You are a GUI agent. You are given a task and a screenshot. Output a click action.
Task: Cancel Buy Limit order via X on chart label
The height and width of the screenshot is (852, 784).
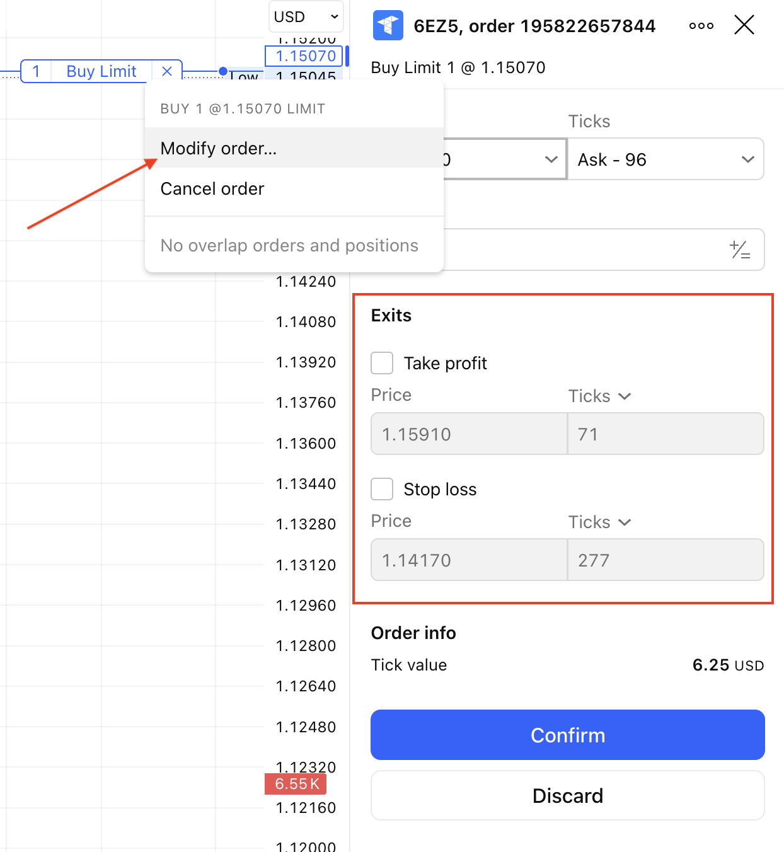tap(167, 71)
